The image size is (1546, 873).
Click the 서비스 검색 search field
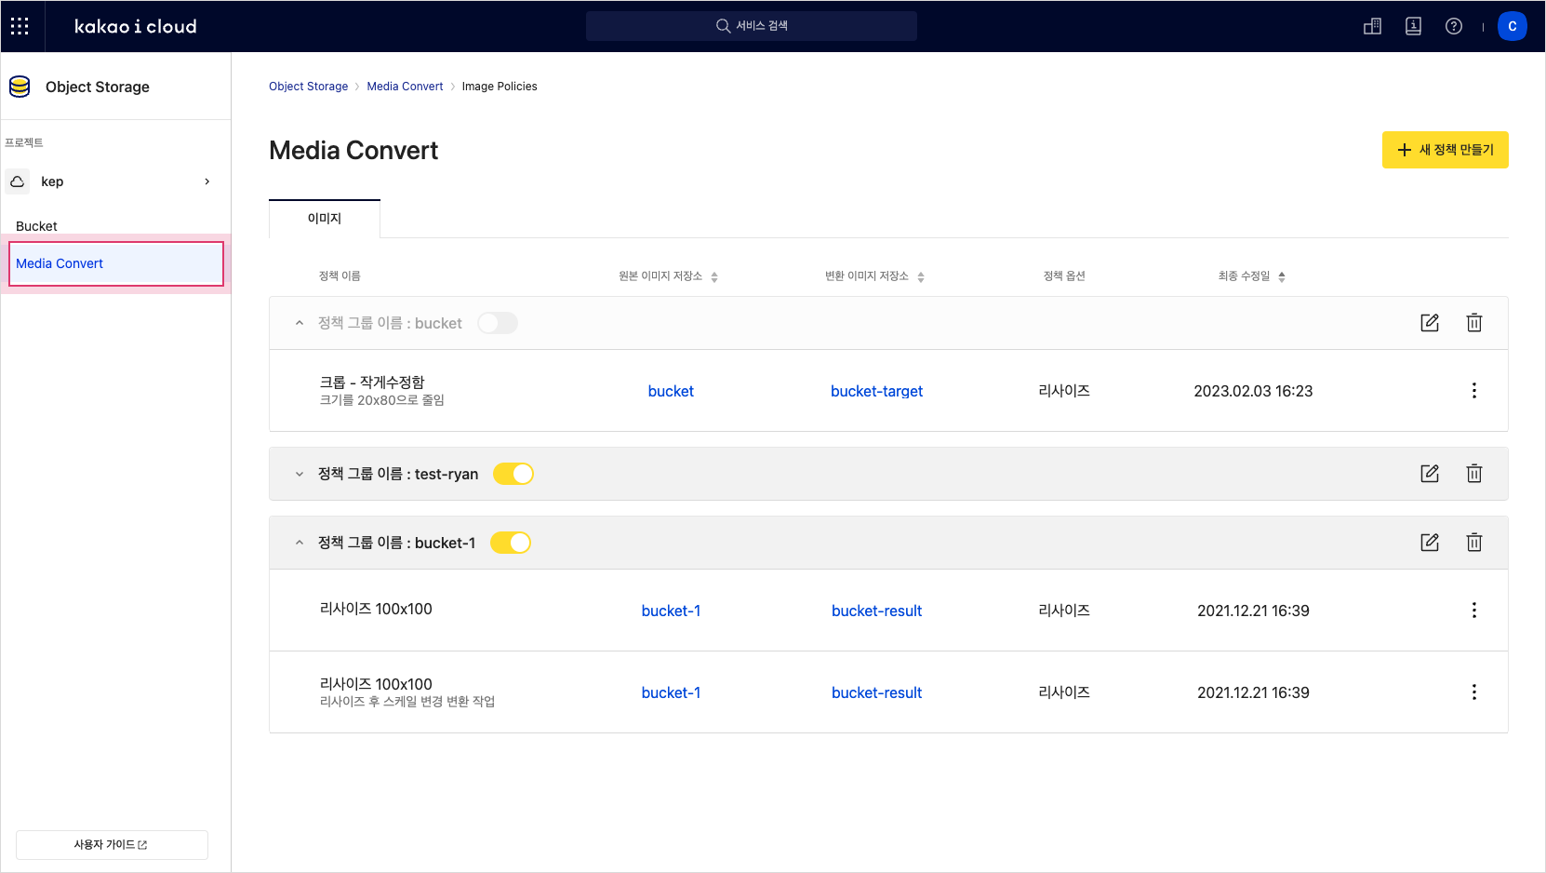click(752, 26)
